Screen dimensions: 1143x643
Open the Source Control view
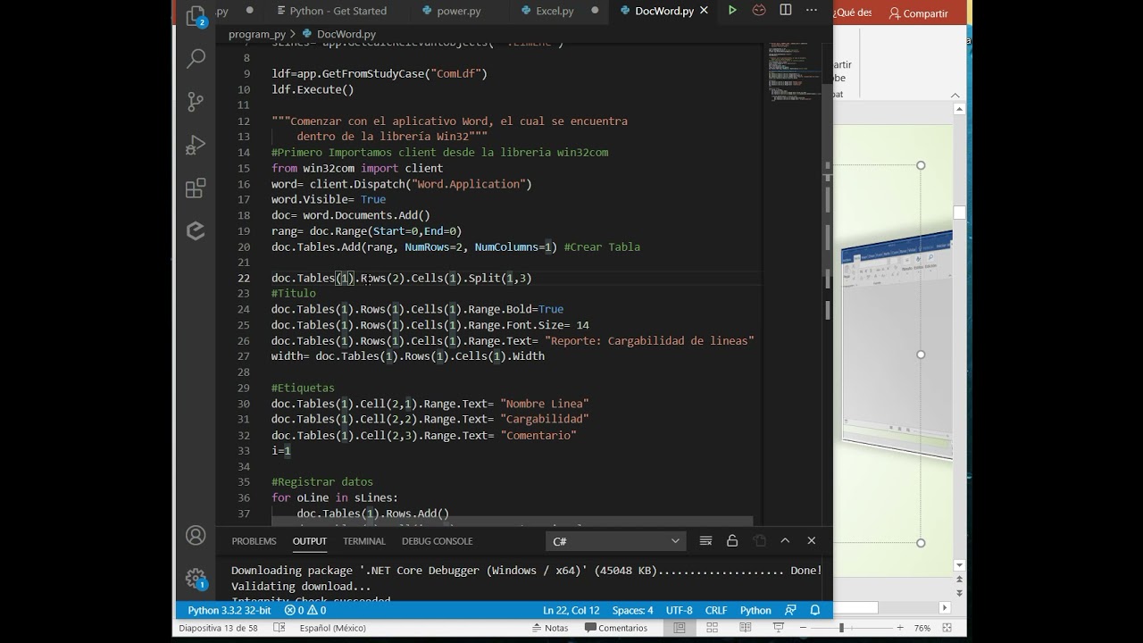point(196,102)
